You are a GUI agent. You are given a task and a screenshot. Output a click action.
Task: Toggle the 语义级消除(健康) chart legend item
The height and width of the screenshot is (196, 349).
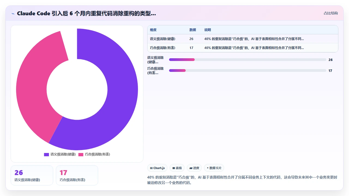(60, 154)
